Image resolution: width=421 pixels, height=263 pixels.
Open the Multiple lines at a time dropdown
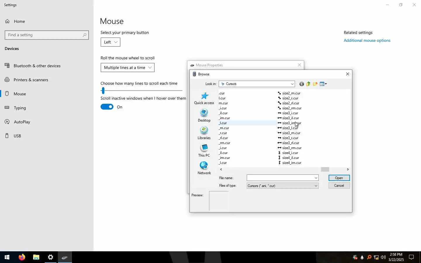pyautogui.click(x=127, y=68)
